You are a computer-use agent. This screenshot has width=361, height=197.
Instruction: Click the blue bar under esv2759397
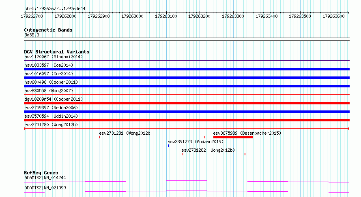coord(187,112)
